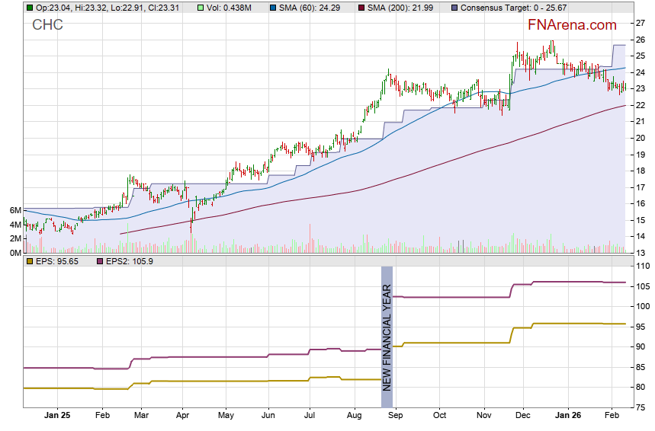Screen dimensions: 655x431
Task: Click the gold EPS legend swatch
Action: coord(30,261)
